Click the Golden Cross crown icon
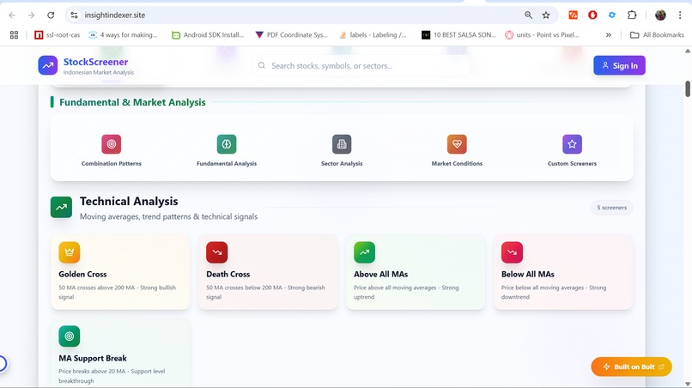 pos(70,252)
